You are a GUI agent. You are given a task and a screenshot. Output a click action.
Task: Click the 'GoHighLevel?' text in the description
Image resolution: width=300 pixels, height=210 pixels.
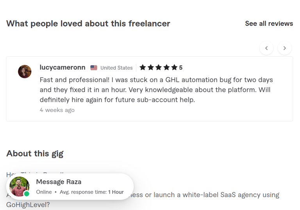(28, 204)
